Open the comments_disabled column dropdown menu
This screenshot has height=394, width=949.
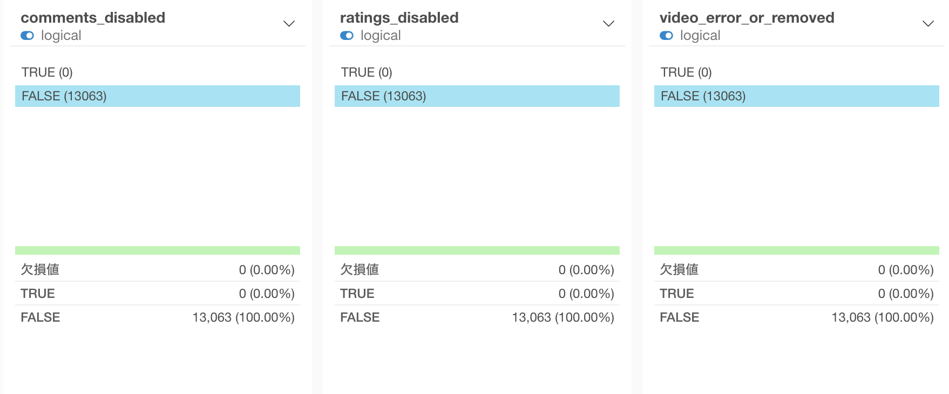coord(289,24)
